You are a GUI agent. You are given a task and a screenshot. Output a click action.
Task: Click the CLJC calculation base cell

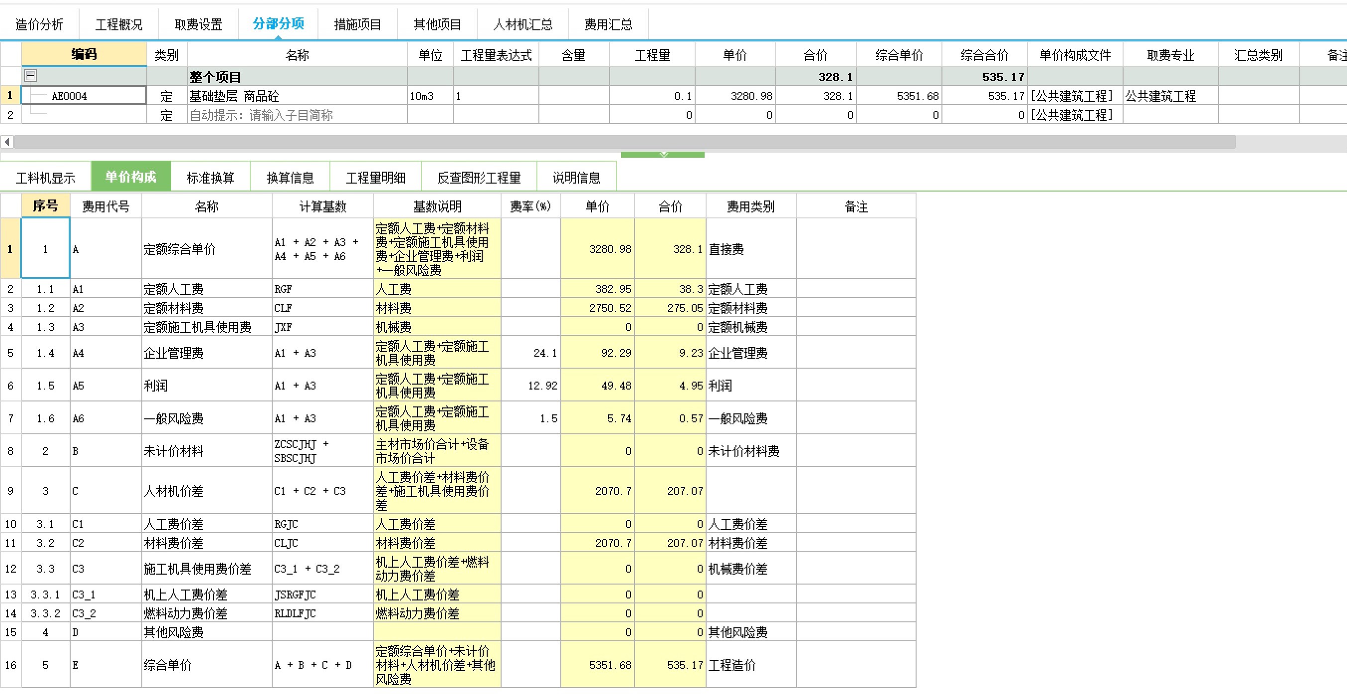pyautogui.click(x=322, y=542)
